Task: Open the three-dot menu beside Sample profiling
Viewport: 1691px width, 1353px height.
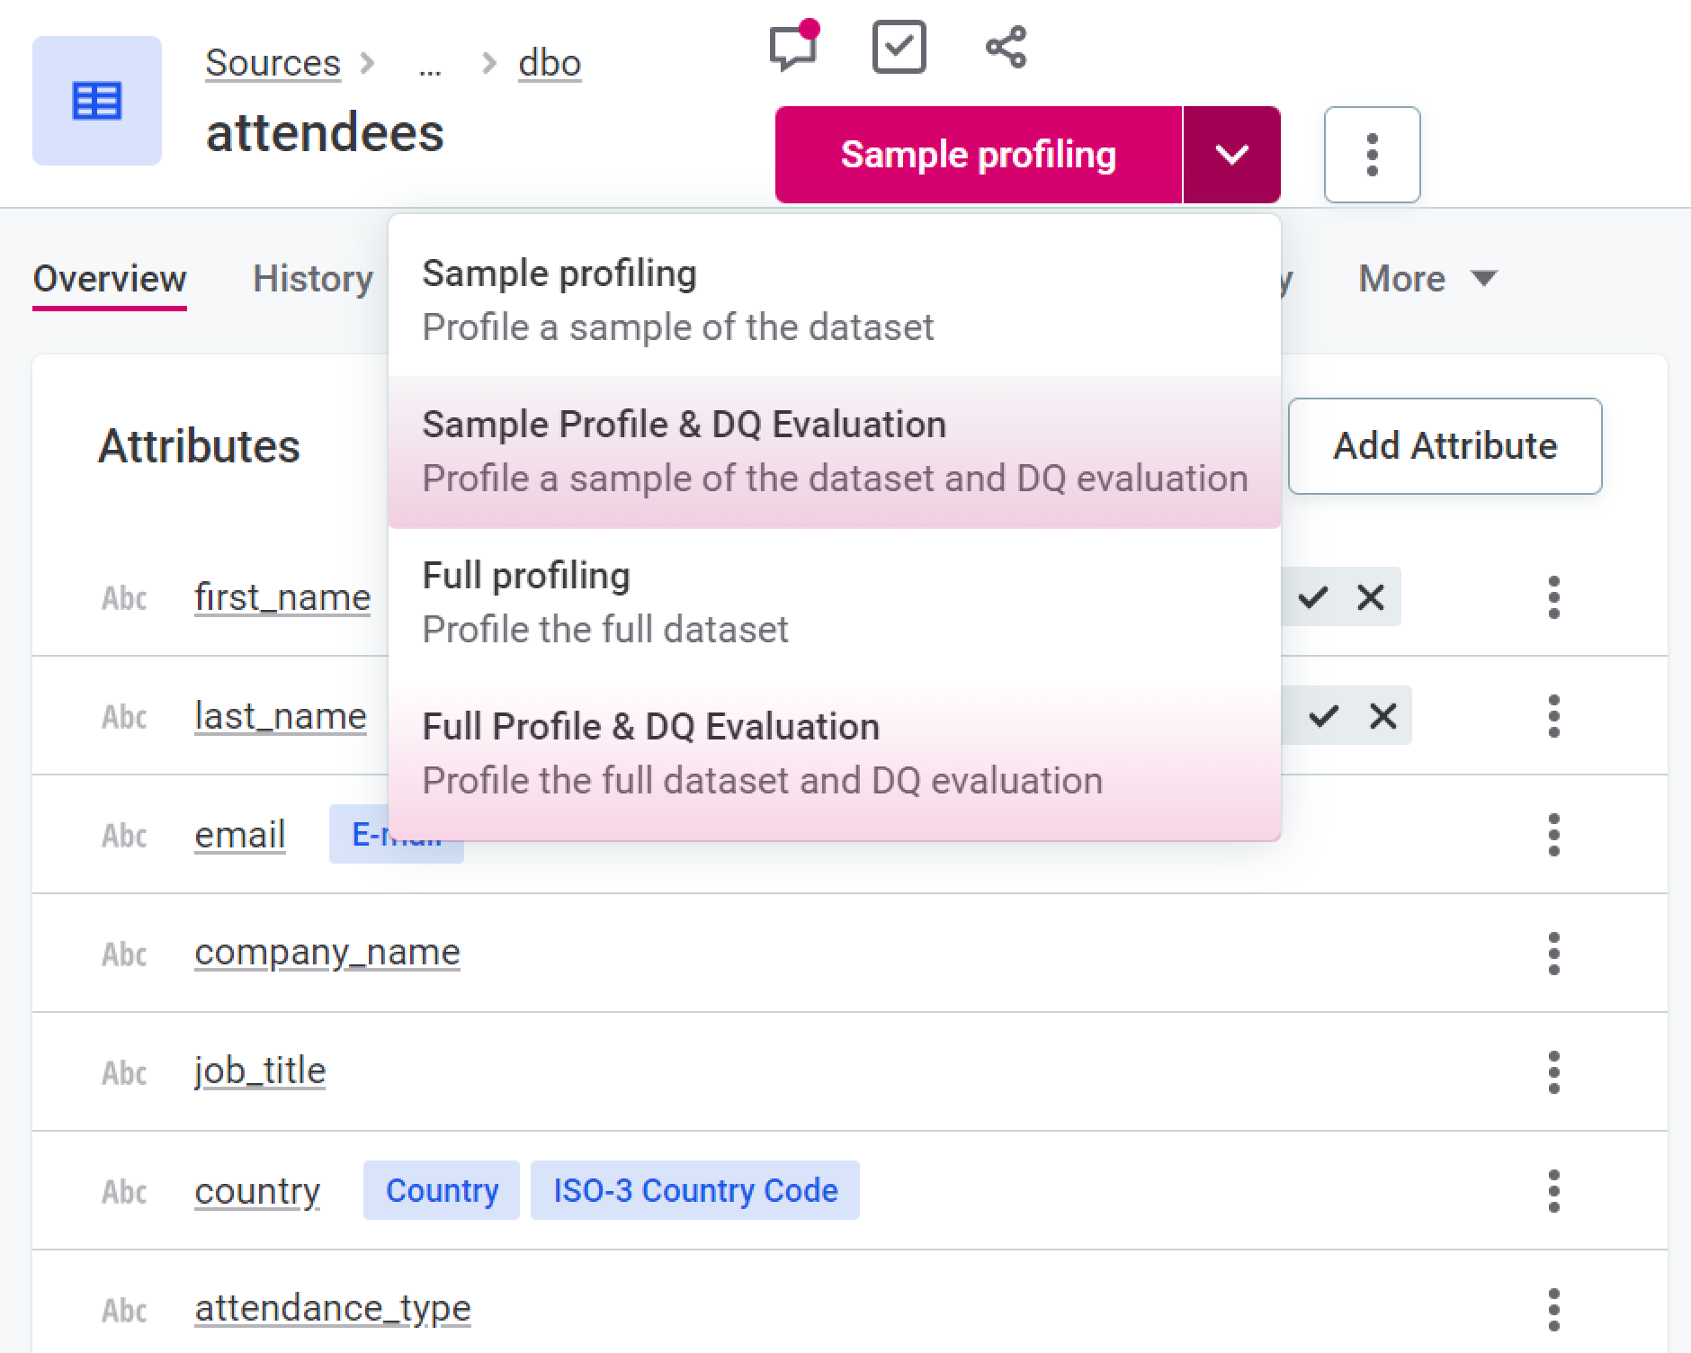Action: click(1372, 155)
